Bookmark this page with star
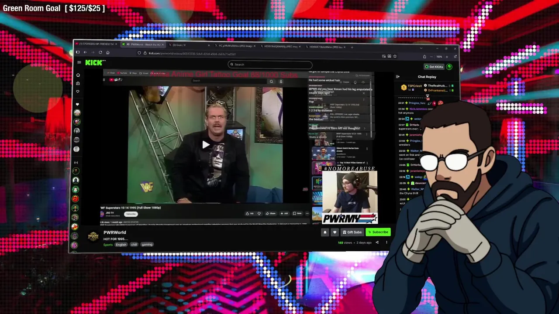 click(395, 56)
